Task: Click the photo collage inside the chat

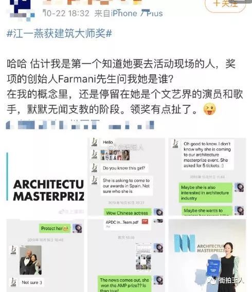Action: [115, 155]
